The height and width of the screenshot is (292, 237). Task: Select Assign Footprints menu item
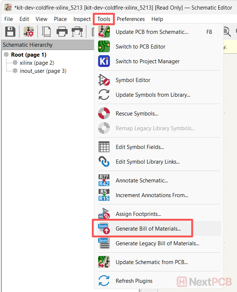(138, 214)
